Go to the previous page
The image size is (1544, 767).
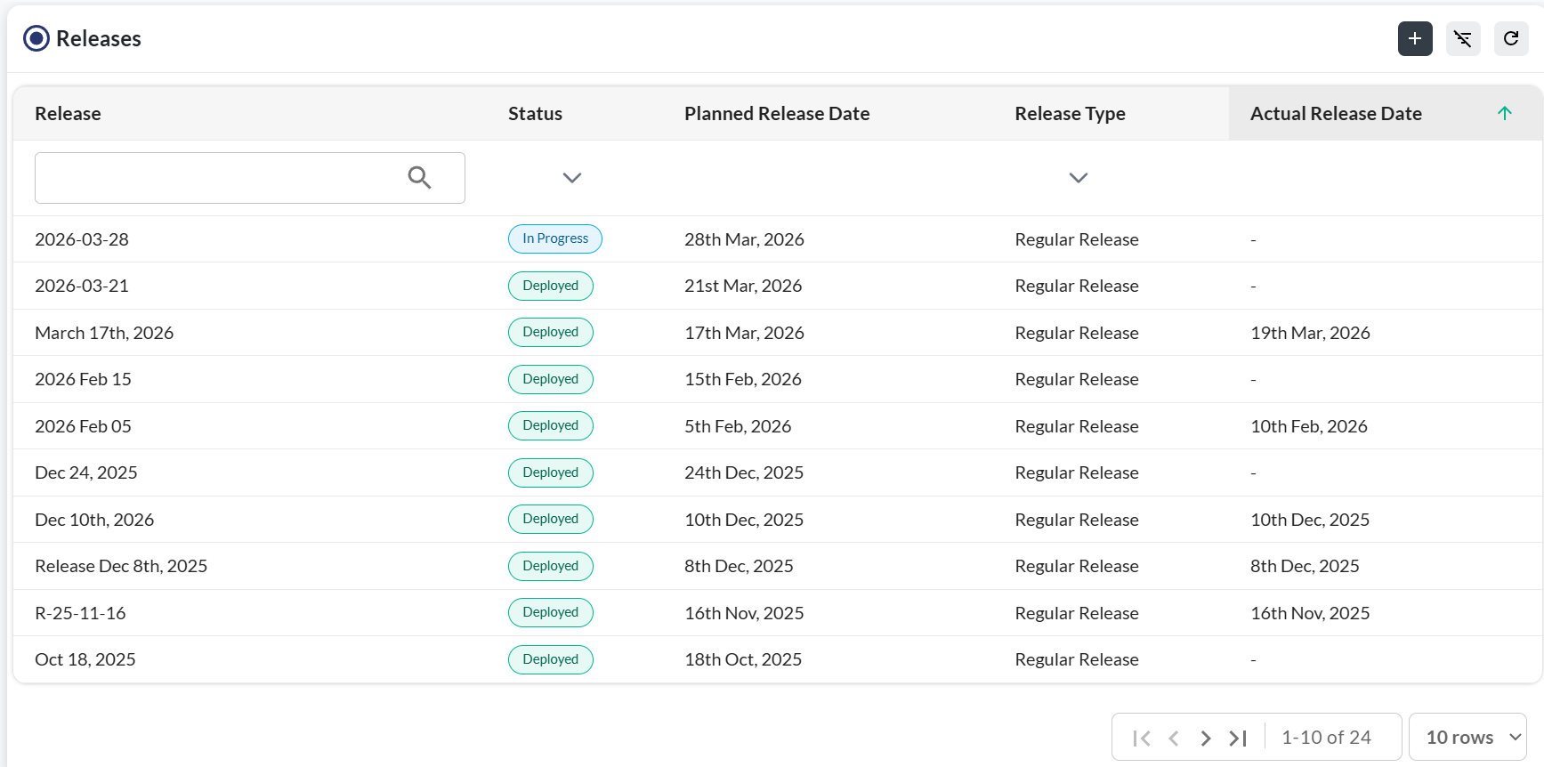(x=1174, y=738)
